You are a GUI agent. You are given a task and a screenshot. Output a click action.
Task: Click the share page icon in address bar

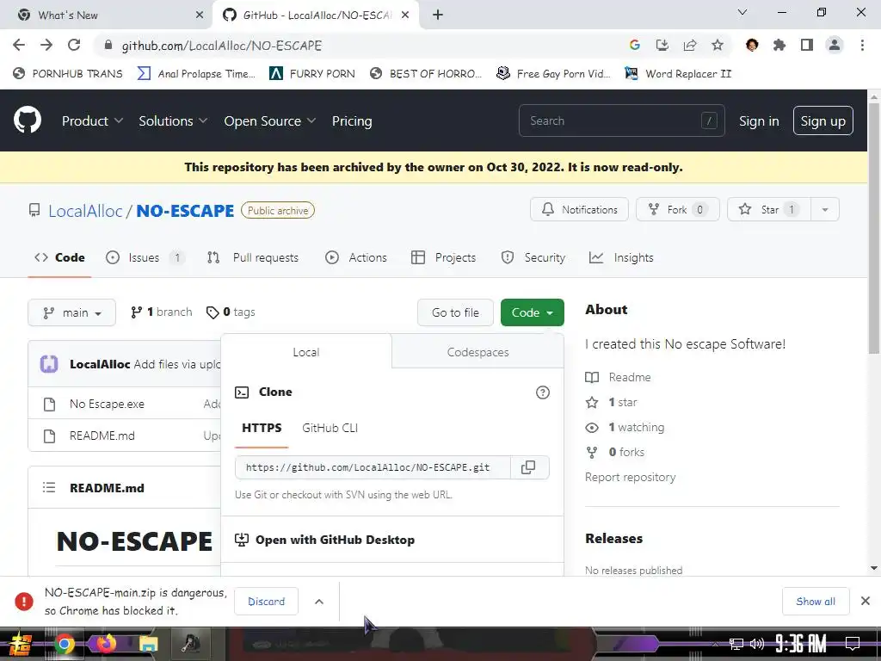pyautogui.click(x=690, y=45)
